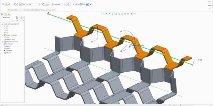The width and height of the screenshot is (213, 106).
Task: Open the Datum tool at top right
Action: (x=210, y=3)
